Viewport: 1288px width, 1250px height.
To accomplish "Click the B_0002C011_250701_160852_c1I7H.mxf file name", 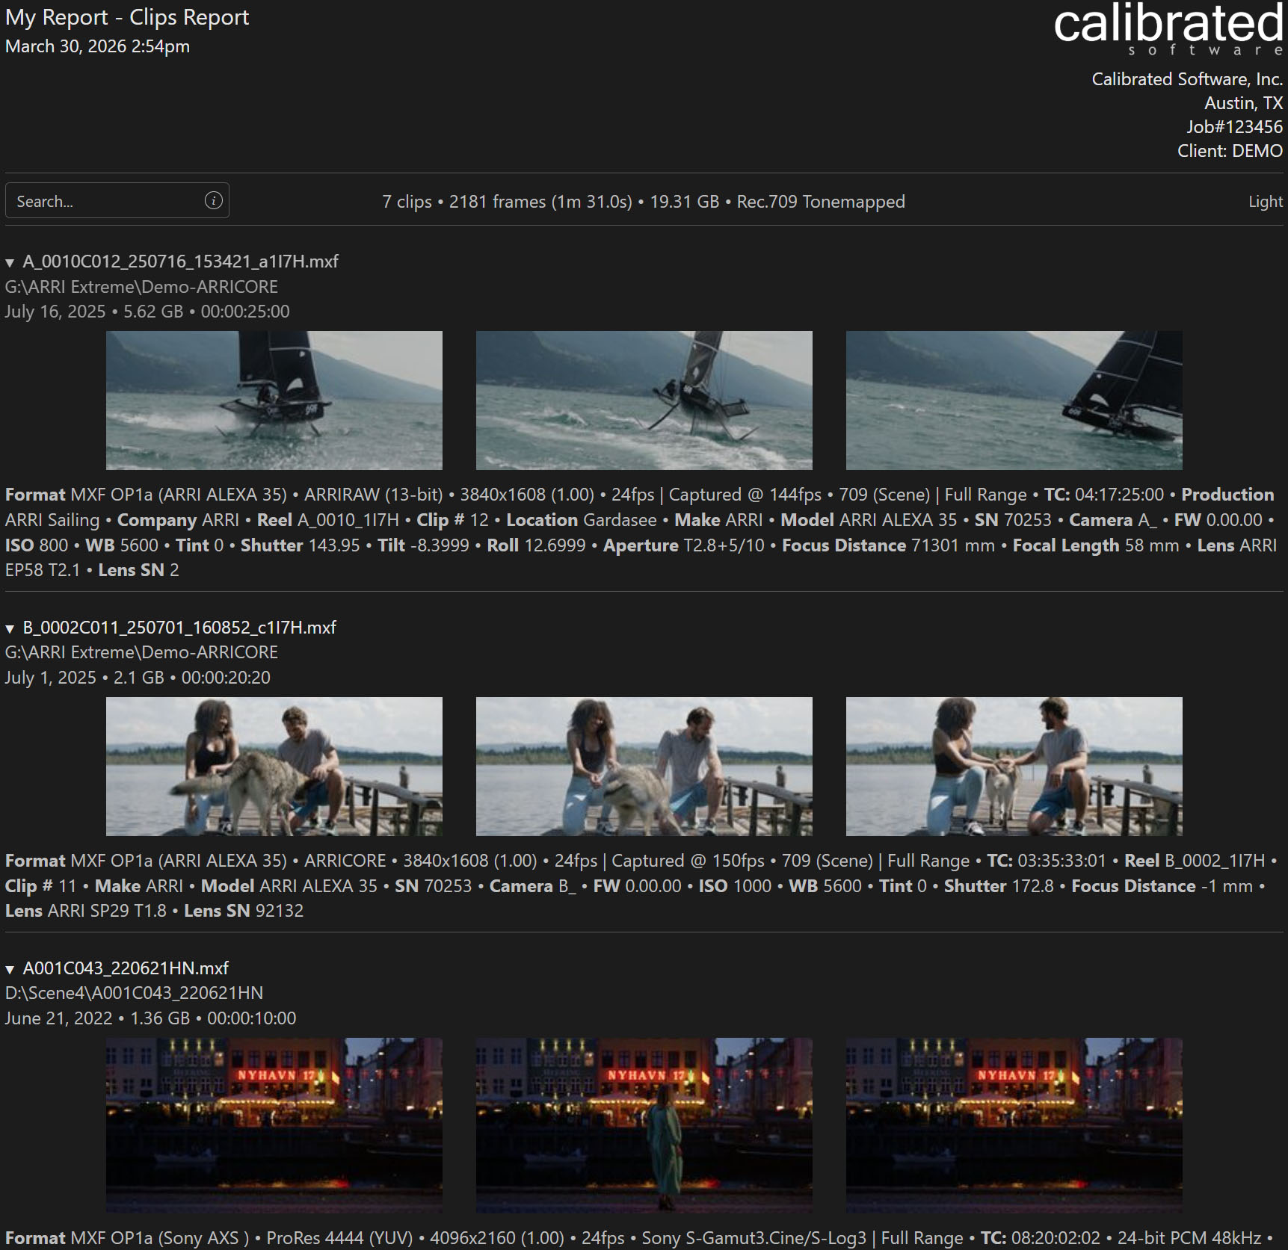I will tap(179, 628).
